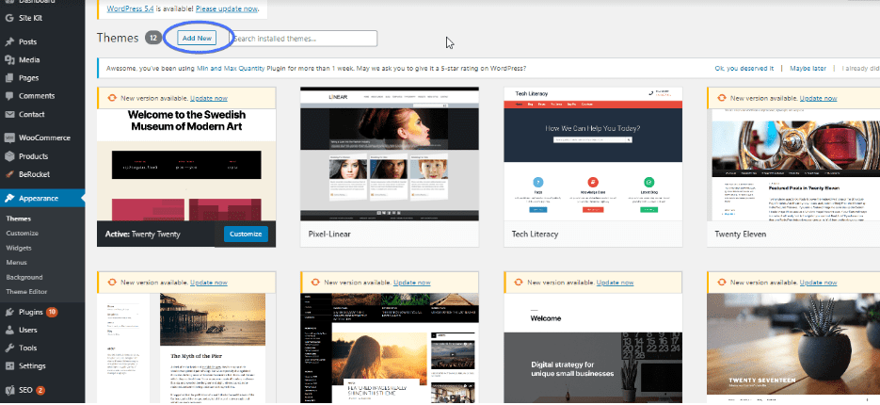Click the Plugins update count badge 10
Image resolution: width=880 pixels, height=405 pixels.
[52, 313]
